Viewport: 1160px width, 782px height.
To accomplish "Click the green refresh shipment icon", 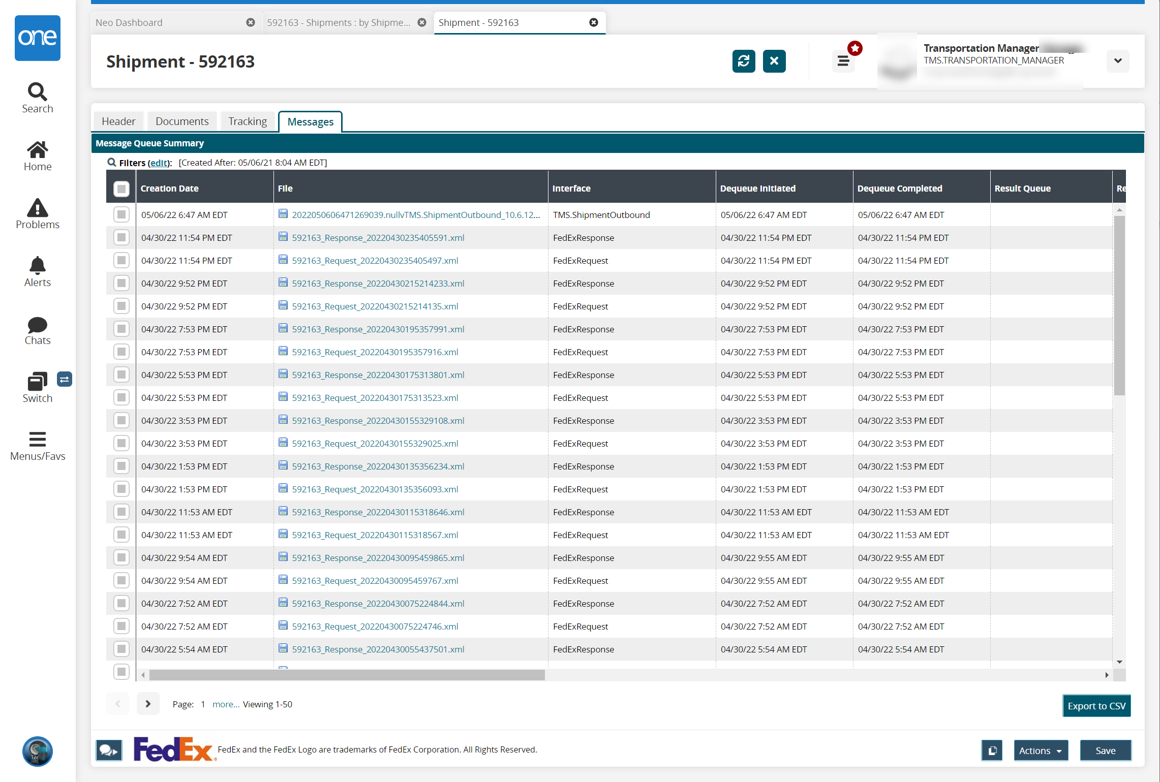I will point(743,61).
